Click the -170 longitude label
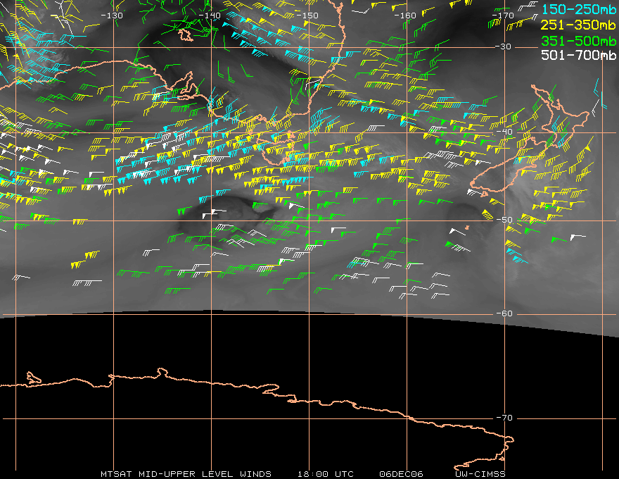 click(503, 15)
